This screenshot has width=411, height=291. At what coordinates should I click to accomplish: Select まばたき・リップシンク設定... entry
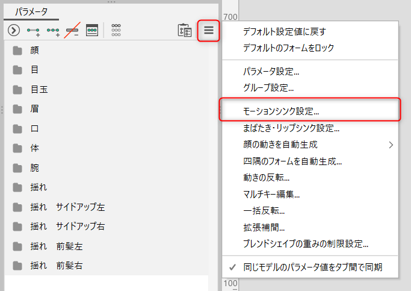click(x=291, y=128)
